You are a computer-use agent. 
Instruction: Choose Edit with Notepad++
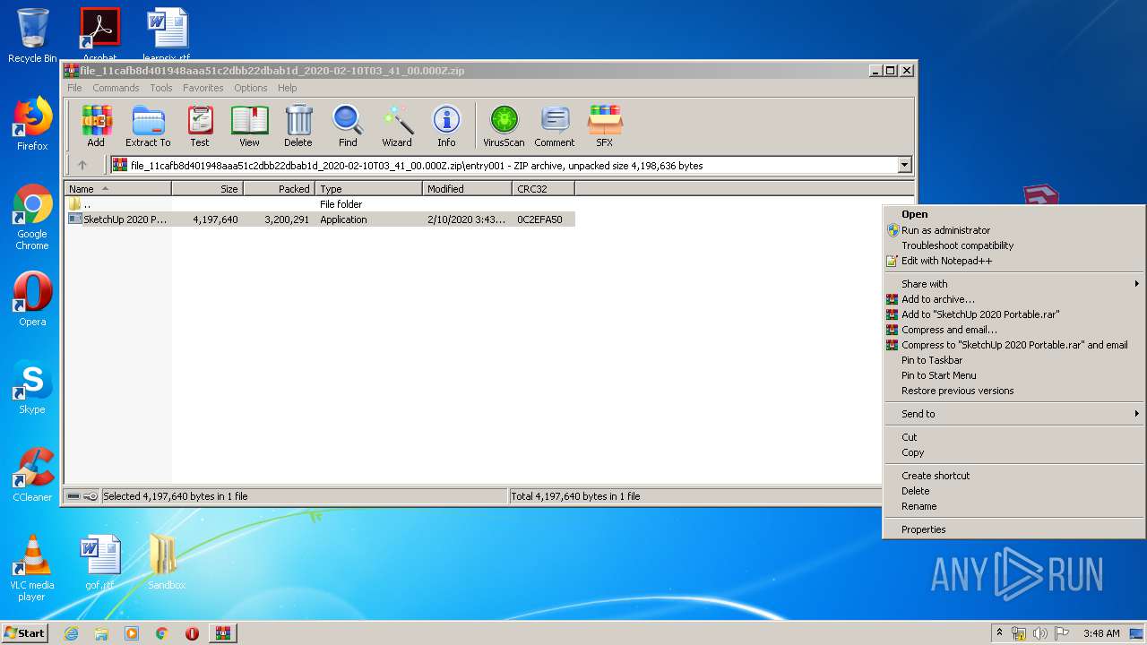[1013, 261]
